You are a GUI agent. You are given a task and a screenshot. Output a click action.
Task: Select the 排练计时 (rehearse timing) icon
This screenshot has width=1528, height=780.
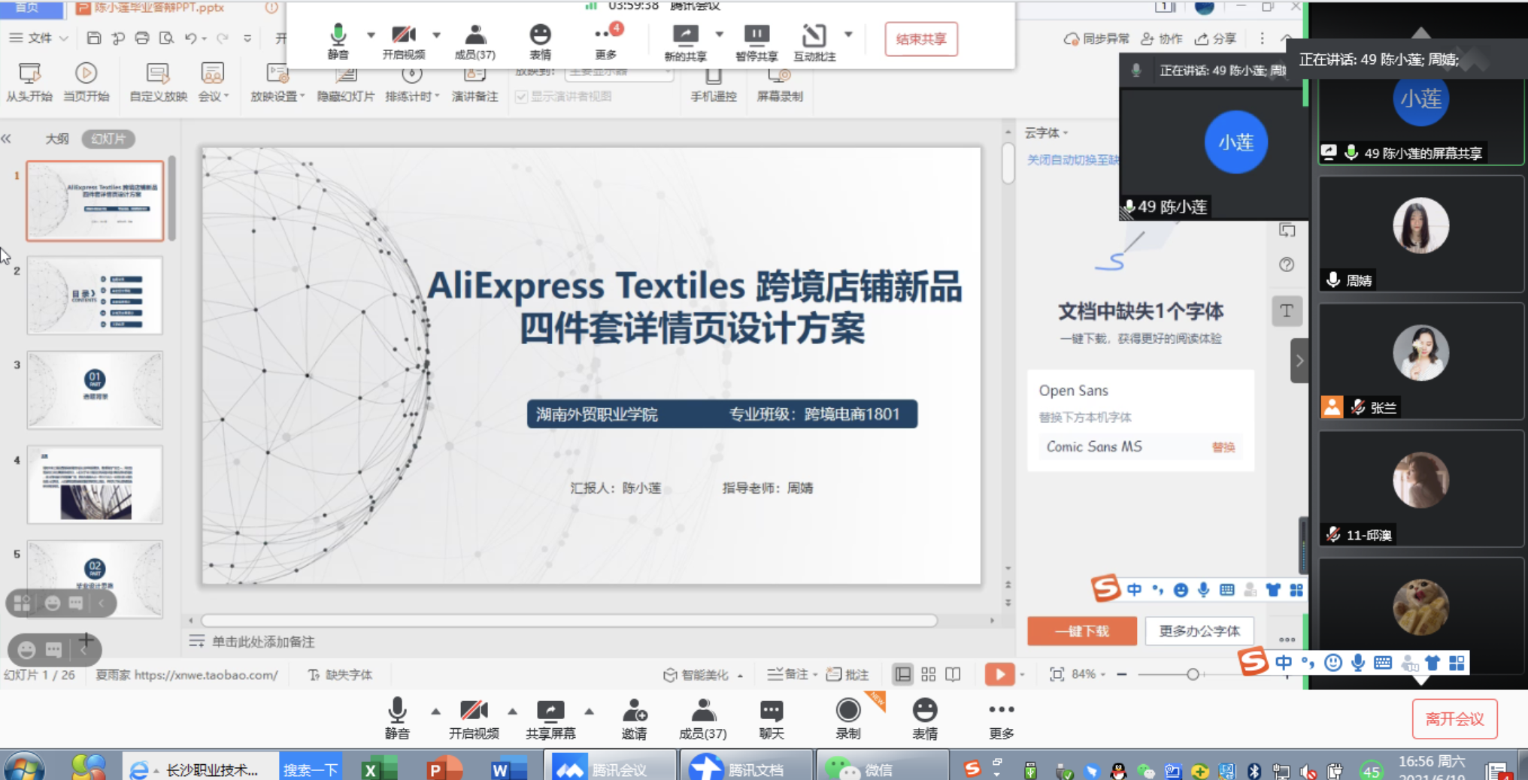point(411,83)
